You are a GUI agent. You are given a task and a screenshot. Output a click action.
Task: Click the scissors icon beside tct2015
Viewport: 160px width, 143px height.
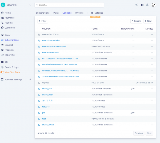click(x=39, y=107)
